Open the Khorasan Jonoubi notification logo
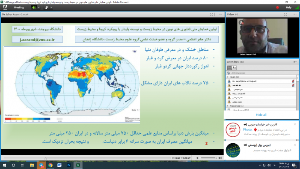The height and width of the screenshot is (169, 300). pyautogui.click(x=233, y=130)
